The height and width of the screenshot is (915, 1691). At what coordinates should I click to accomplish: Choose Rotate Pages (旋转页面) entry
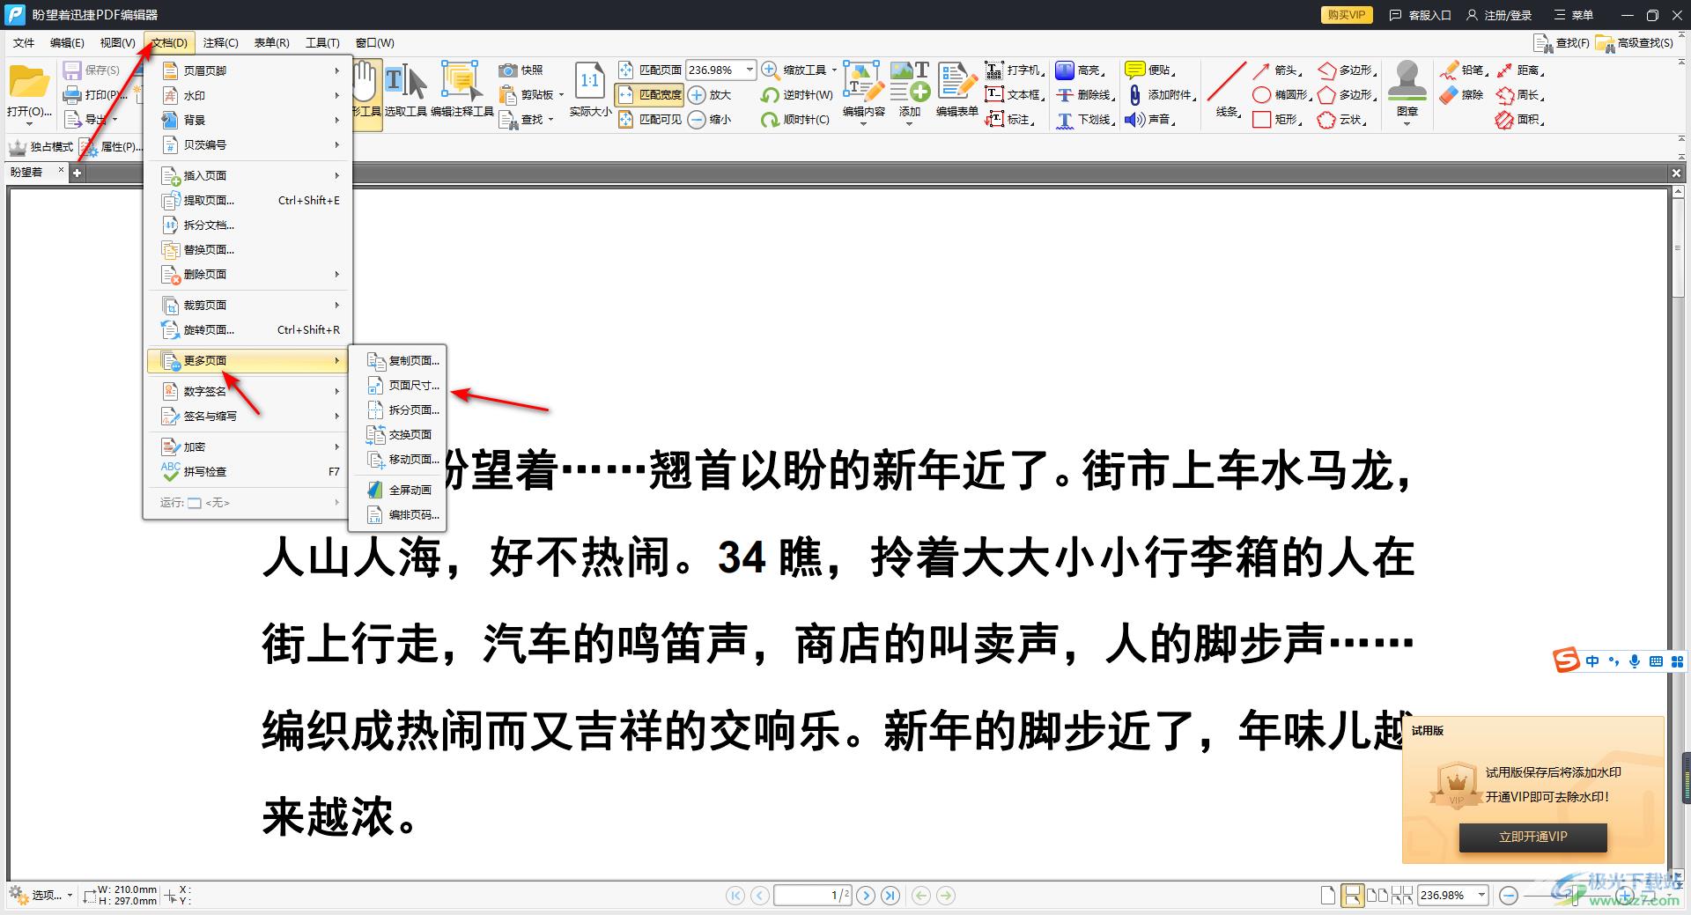[247, 329]
